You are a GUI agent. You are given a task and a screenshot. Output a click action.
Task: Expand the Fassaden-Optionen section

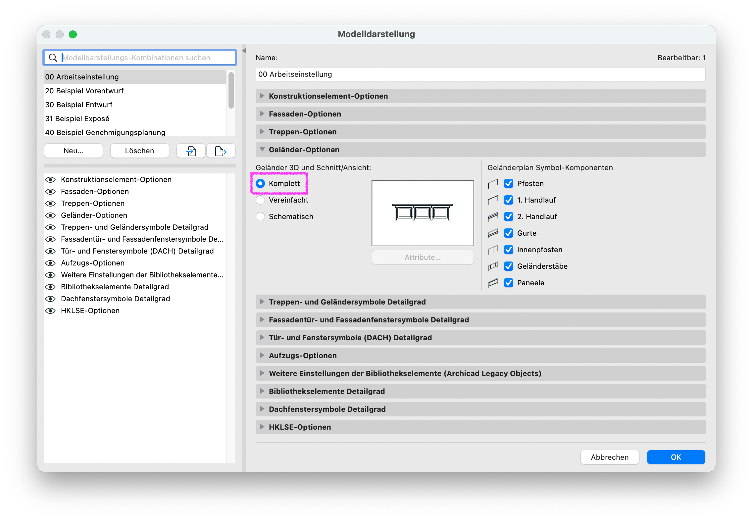coord(480,114)
